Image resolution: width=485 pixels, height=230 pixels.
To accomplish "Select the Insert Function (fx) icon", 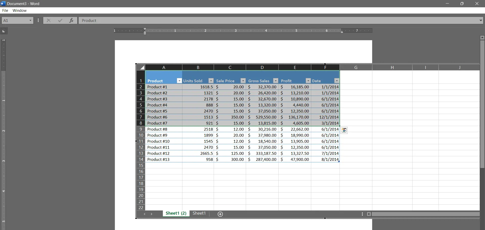I will pos(71,20).
